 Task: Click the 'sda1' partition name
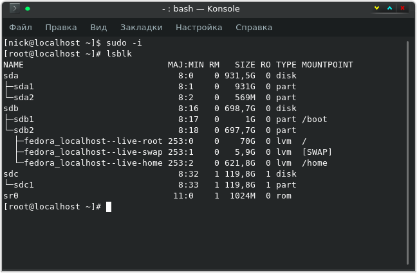point(24,87)
